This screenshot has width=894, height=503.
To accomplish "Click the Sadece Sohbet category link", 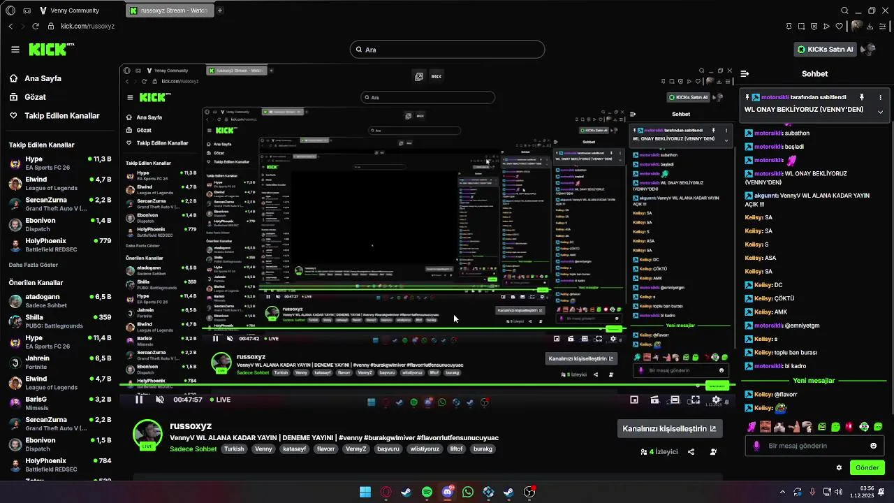I will tap(193, 449).
